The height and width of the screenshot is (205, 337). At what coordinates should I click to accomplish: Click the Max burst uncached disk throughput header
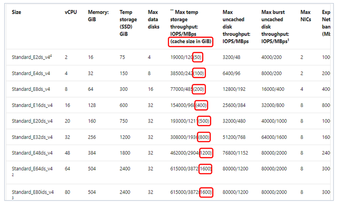coord(275,27)
